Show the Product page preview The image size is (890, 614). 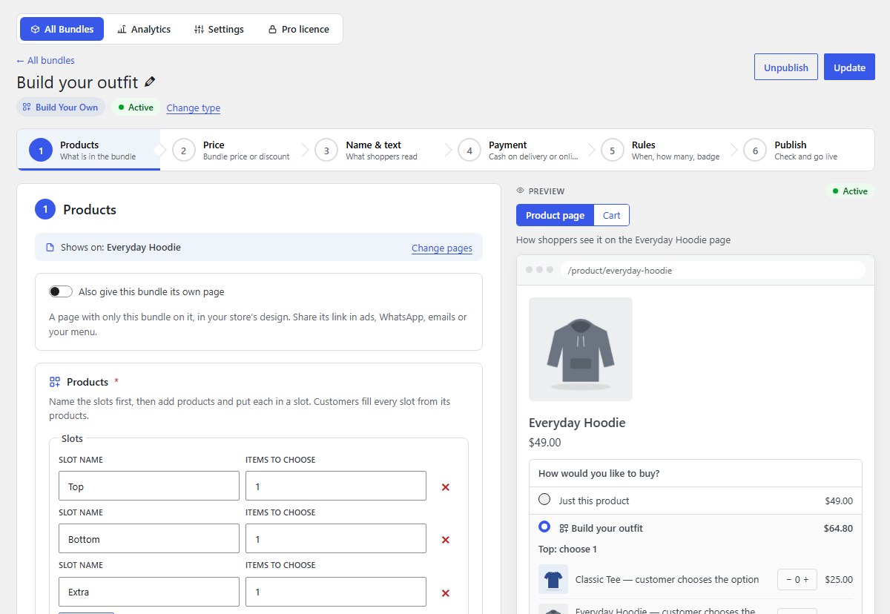coord(555,215)
